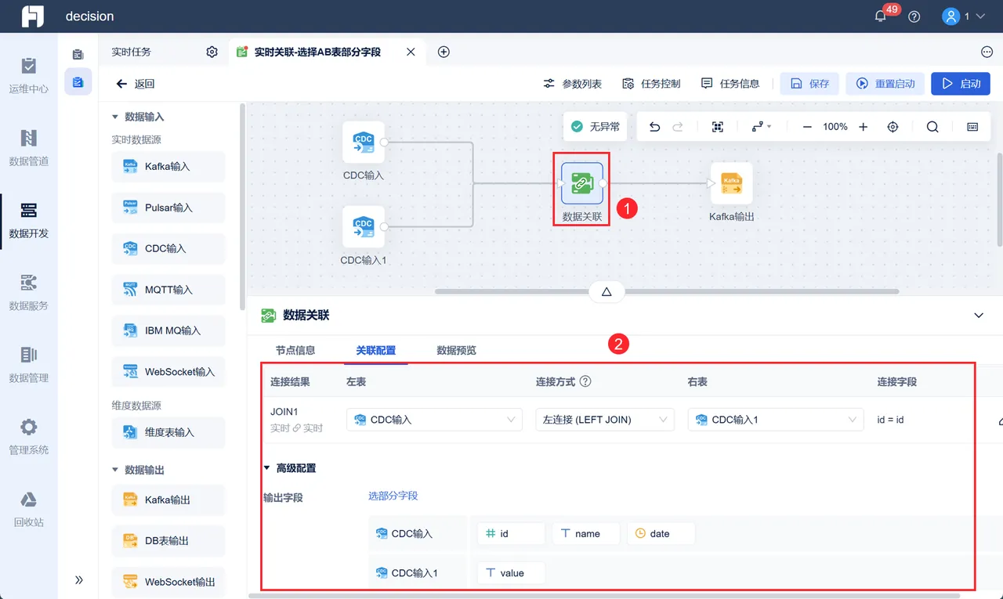Expand config panel using up-triangle handle
The height and width of the screenshot is (599, 1003).
click(x=607, y=291)
